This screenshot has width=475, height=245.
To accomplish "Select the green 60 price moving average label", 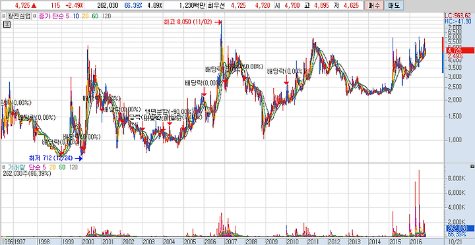I will click(x=95, y=16).
